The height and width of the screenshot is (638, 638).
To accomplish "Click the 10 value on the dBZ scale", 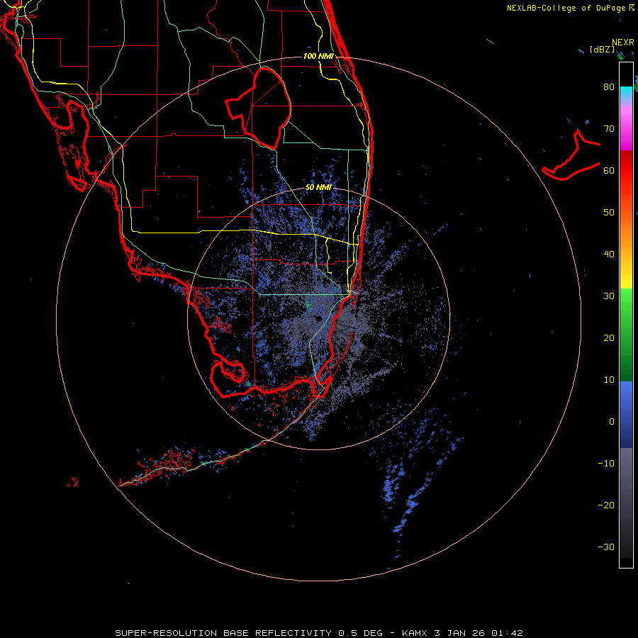I will click(x=609, y=380).
